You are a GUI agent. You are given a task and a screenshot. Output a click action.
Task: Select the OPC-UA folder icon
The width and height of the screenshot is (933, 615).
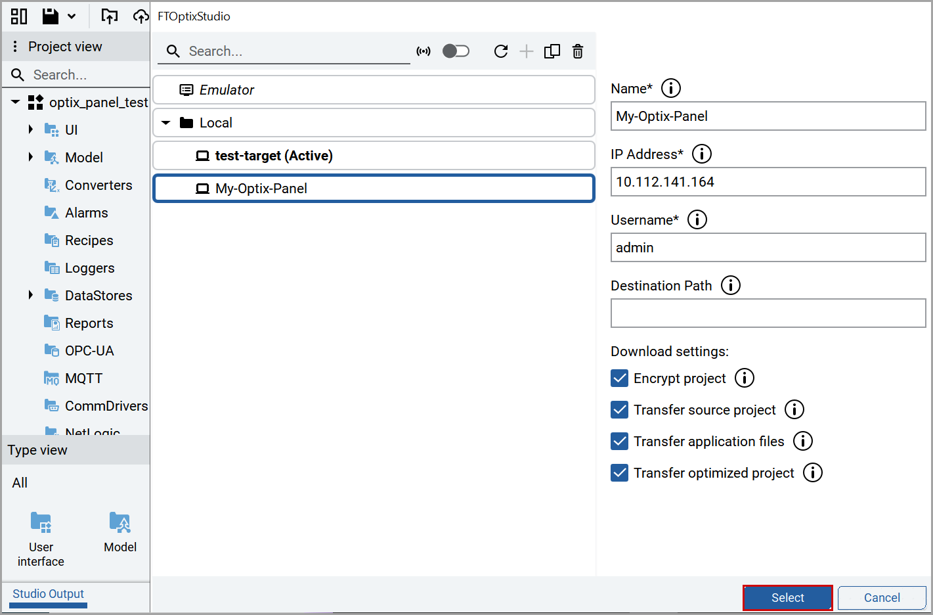(x=51, y=350)
